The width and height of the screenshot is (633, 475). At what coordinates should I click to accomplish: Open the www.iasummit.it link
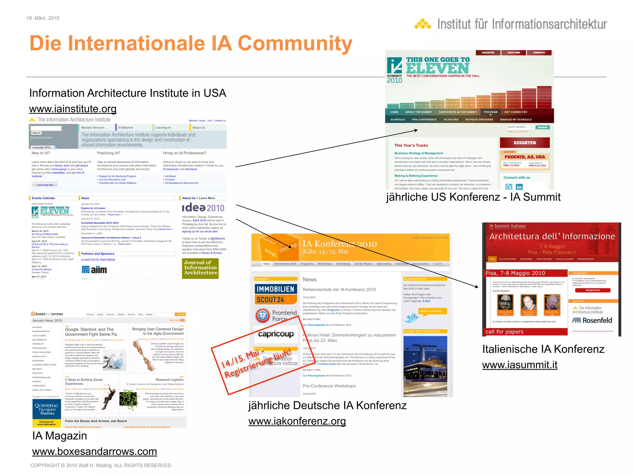coord(520,365)
